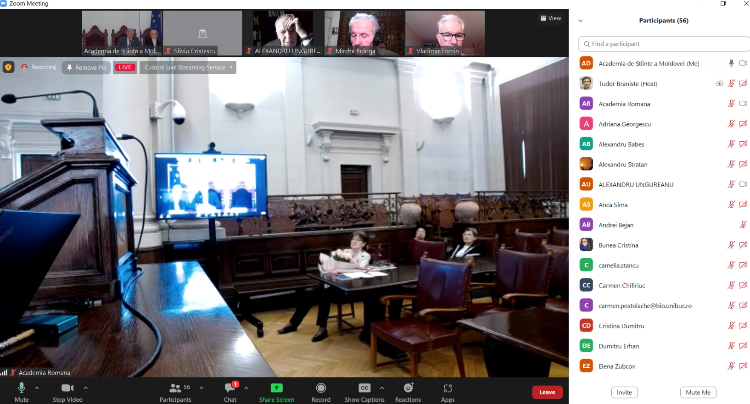Toggle Academia Romana camera icon
The image size is (750, 404).
744,104
